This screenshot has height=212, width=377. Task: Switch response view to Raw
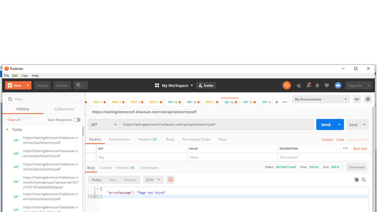pos(112,180)
